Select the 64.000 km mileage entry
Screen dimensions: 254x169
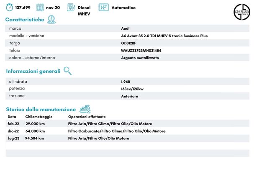click(35, 131)
